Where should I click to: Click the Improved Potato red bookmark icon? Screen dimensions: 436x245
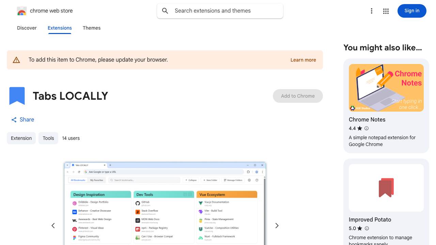[x=386, y=187]
